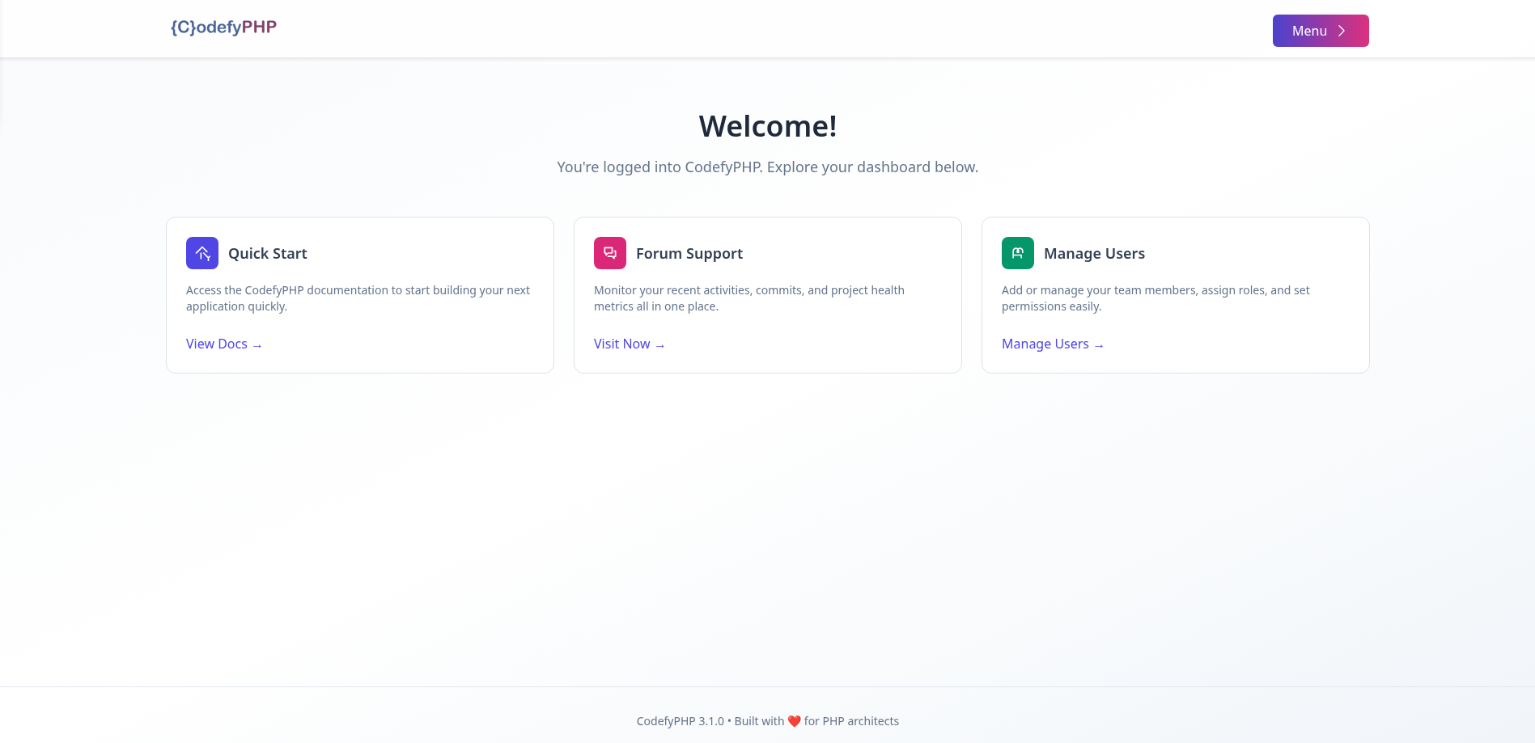
Task: Follow the Visit Now link
Action: [x=621, y=344]
